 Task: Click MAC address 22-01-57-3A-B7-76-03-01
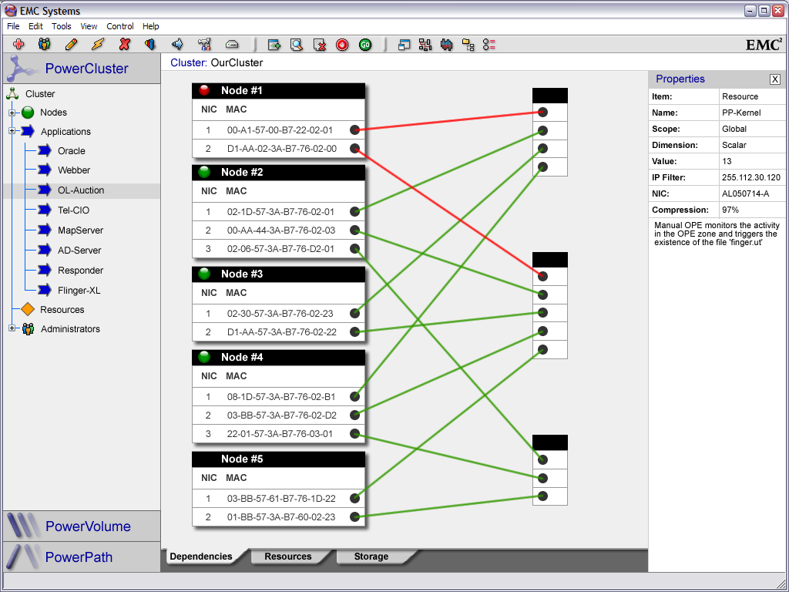280,433
